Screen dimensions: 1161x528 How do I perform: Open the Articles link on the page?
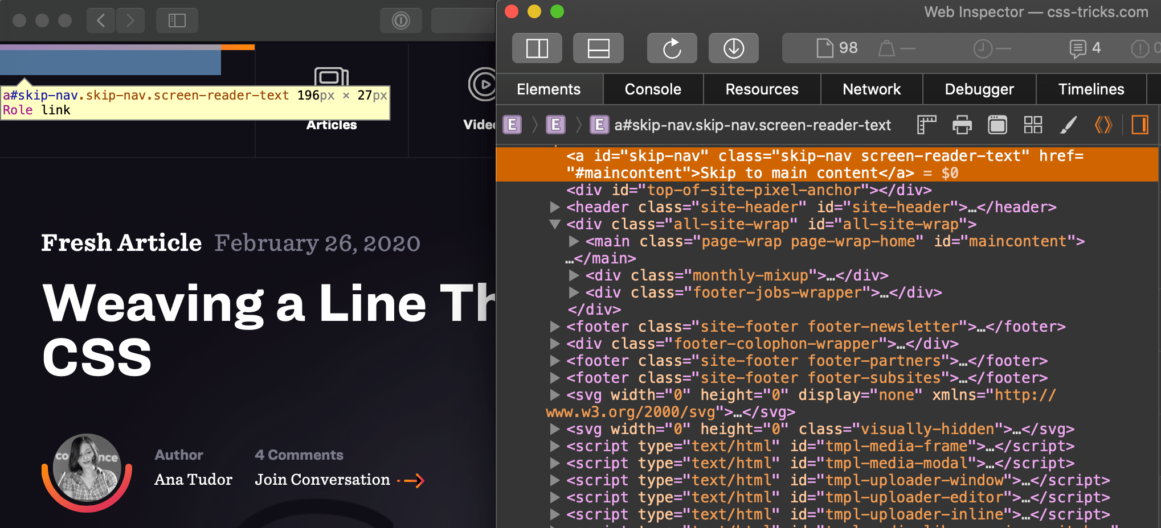[x=332, y=125]
